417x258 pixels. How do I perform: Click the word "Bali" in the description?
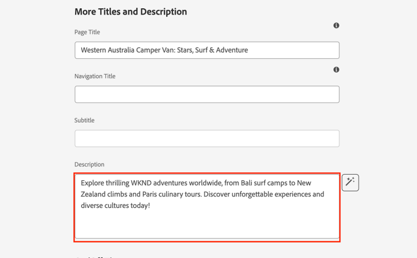coord(245,183)
